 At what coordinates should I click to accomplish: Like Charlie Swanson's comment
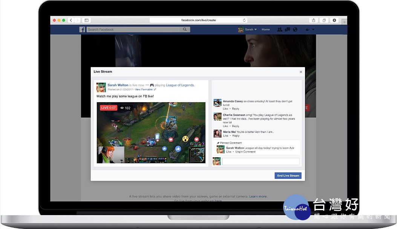(225, 126)
